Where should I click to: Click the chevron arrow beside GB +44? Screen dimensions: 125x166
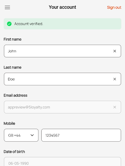coord(32,135)
